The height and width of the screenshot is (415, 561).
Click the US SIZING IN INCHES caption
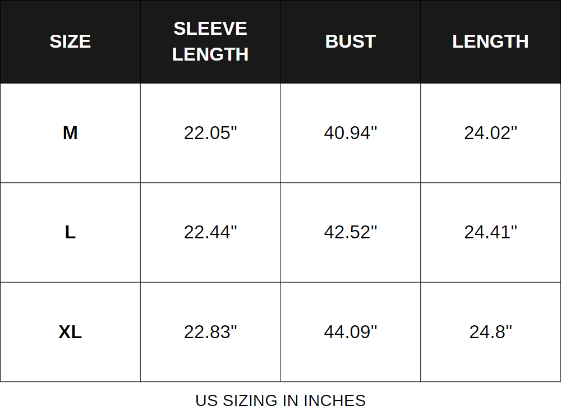pyautogui.click(x=280, y=400)
